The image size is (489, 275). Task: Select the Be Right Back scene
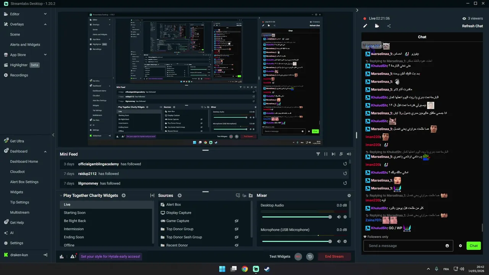(x=106, y=221)
